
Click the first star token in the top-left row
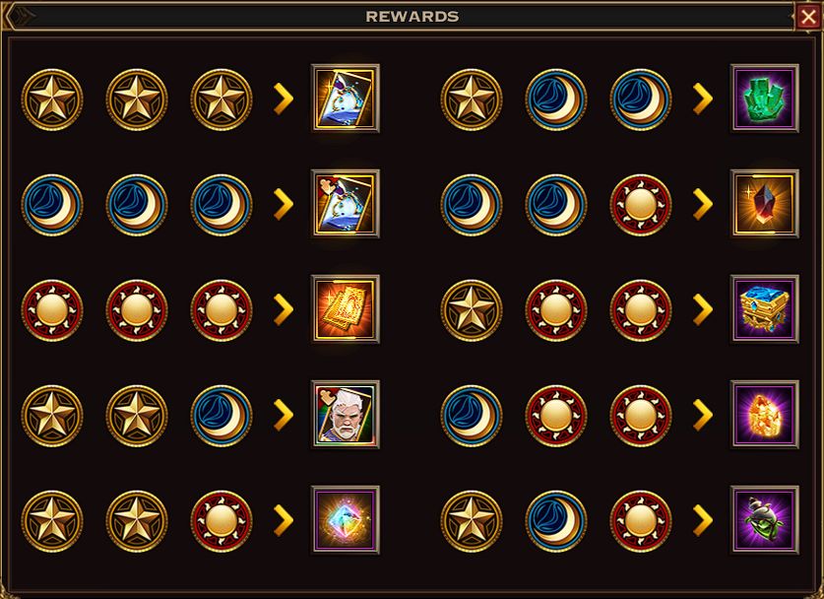[x=52, y=100]
